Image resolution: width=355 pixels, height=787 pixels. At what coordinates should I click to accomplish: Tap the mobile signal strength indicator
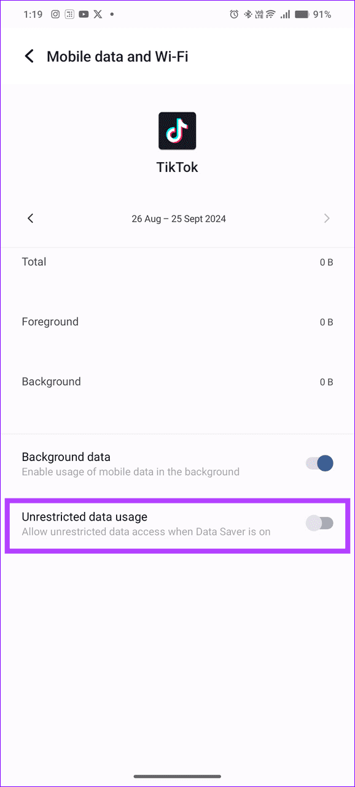point(286,14)
